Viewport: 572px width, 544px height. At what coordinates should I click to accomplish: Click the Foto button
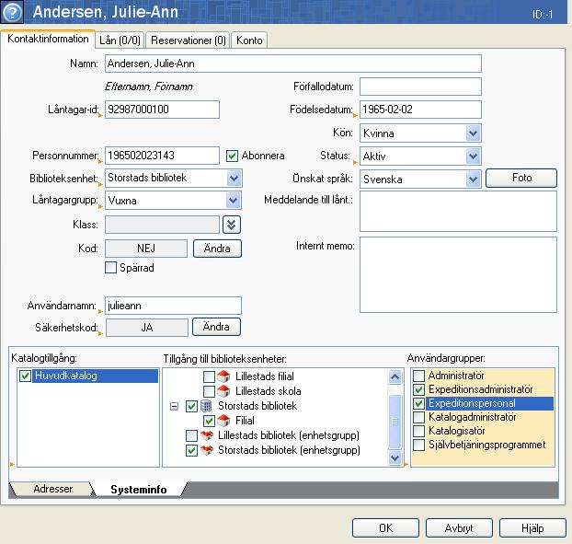point(521,179)
